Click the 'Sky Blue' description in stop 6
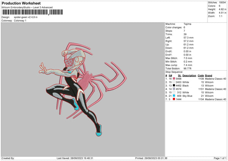Screen dimensions: 228x161 187,96
